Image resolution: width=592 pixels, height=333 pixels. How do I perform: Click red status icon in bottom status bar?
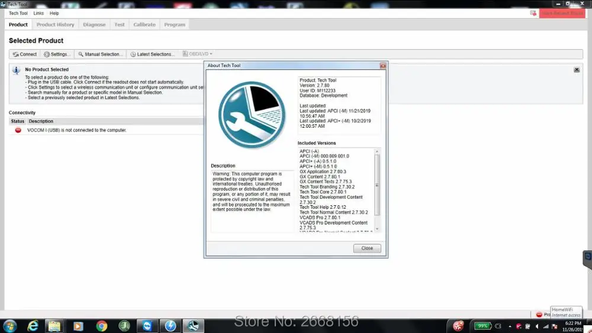click(x=539, y=315)
